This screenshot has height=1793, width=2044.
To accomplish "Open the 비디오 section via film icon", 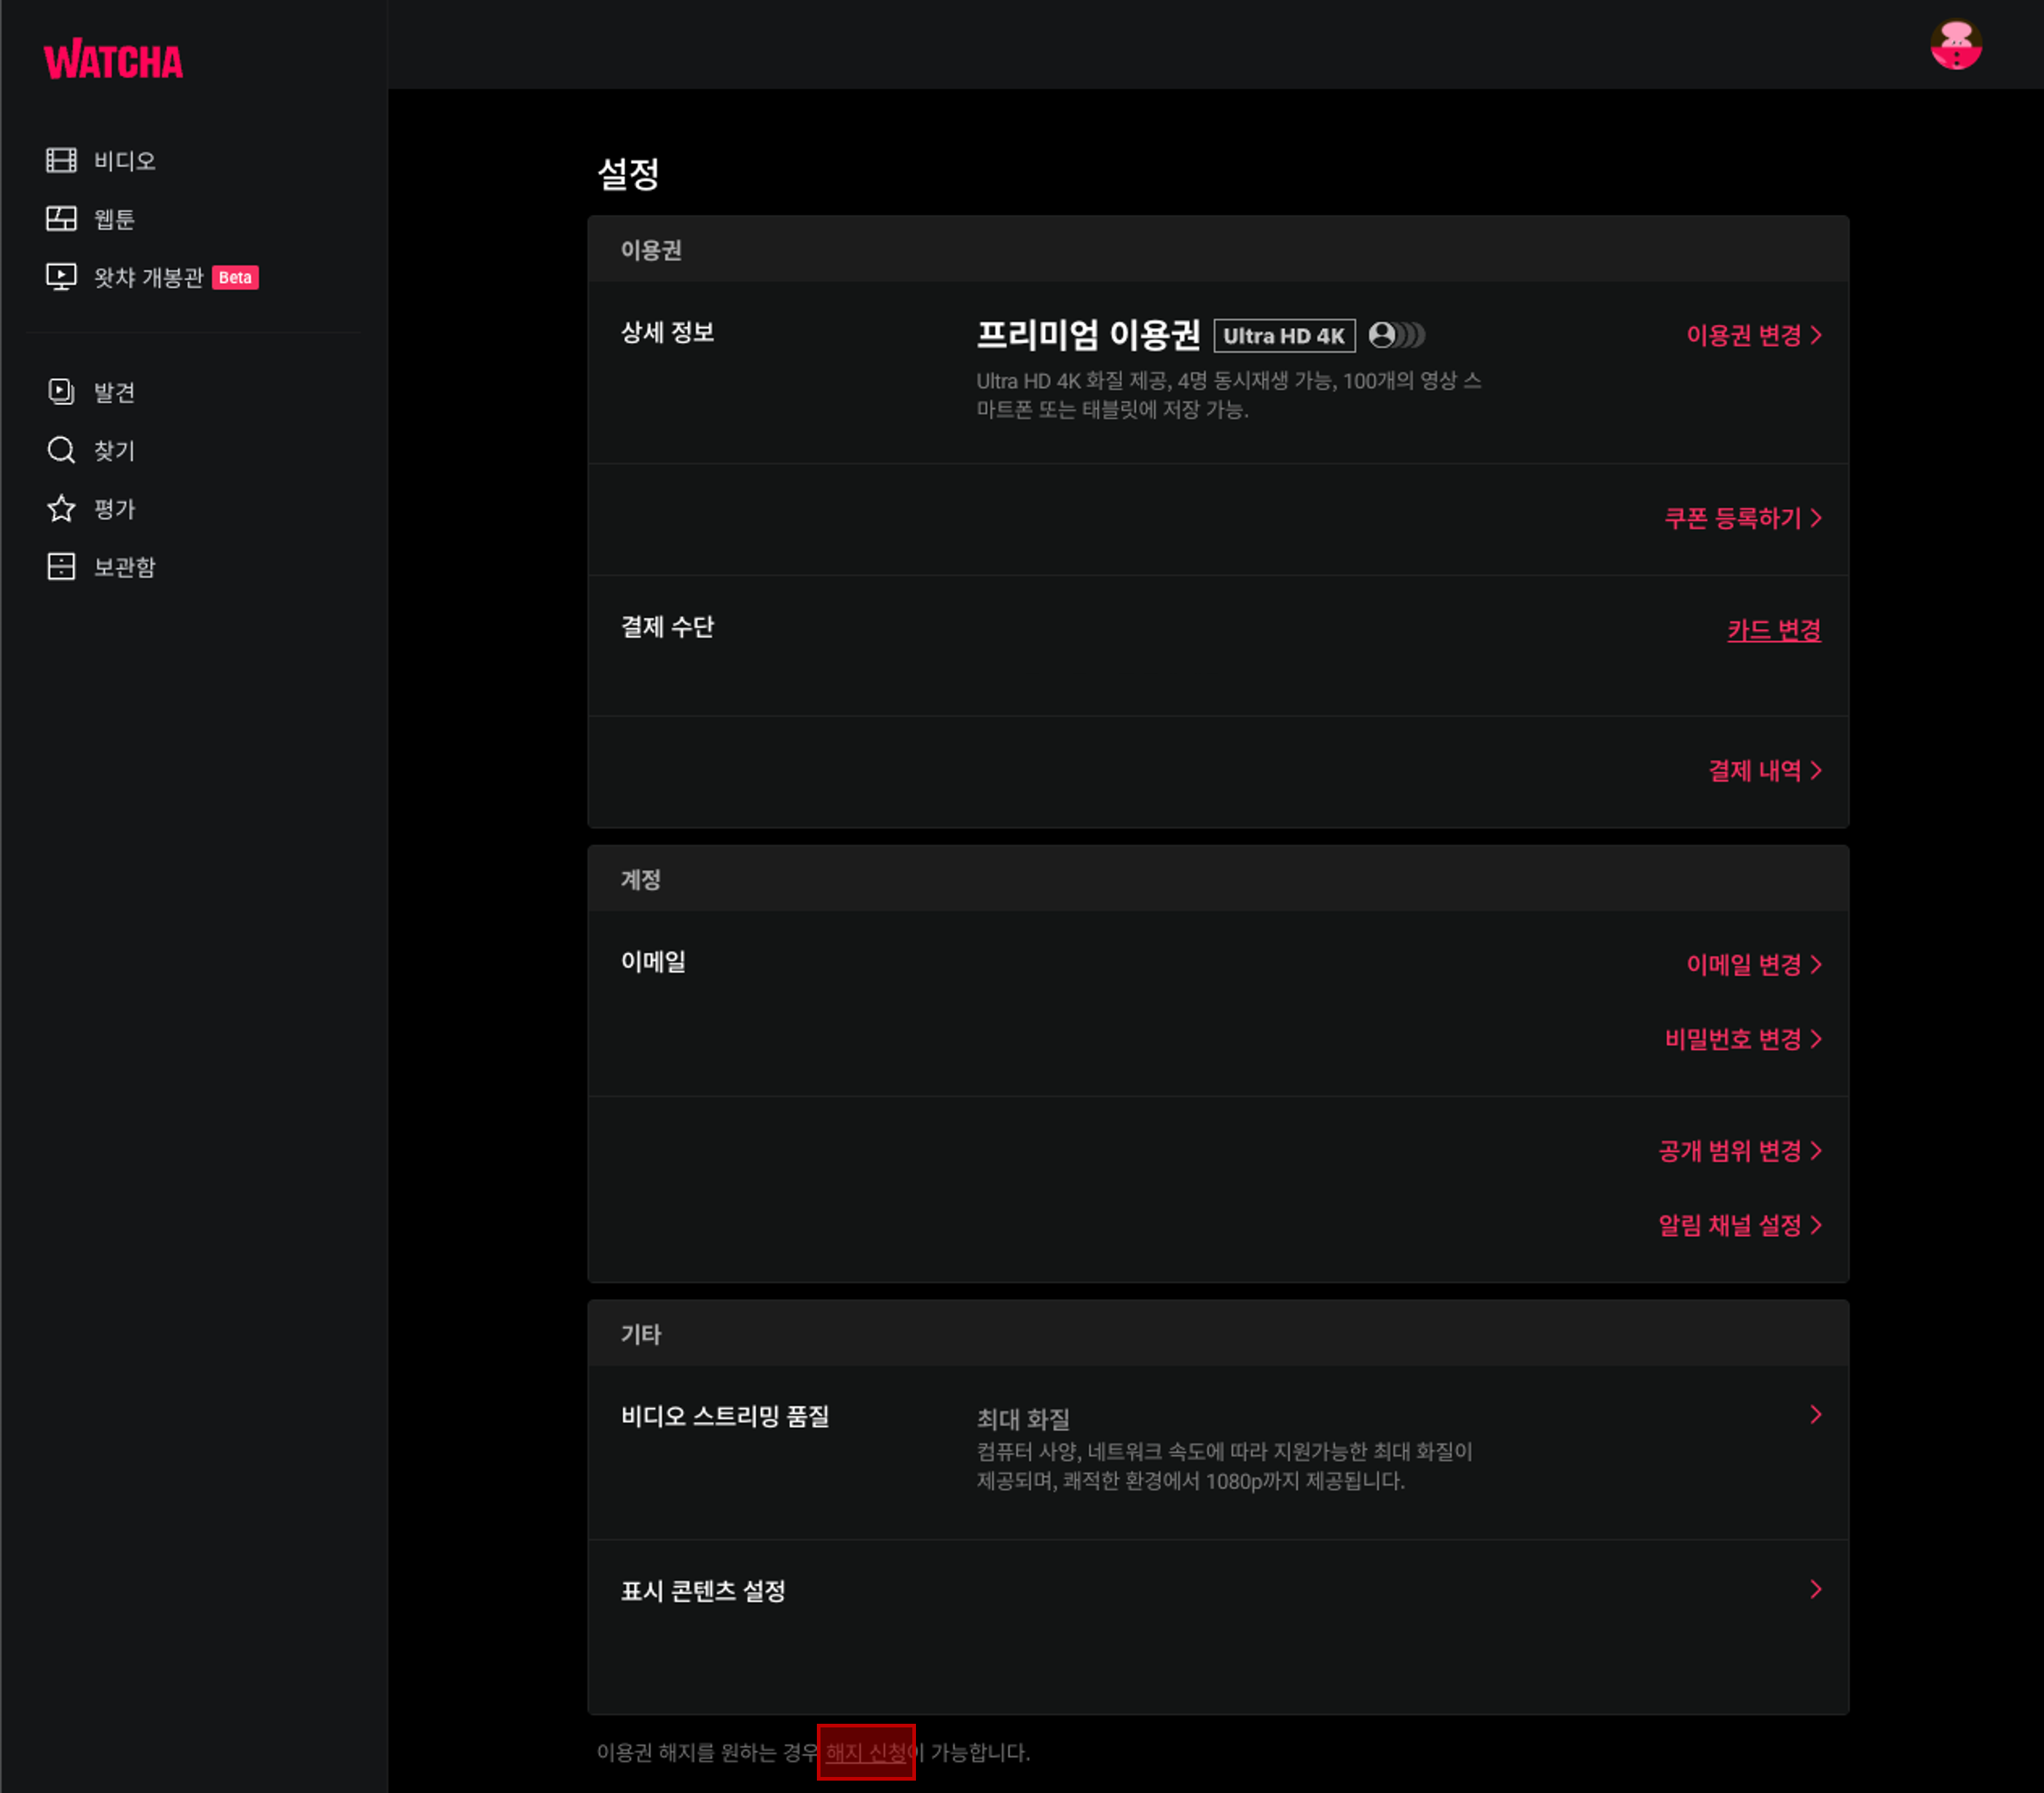I will [x=61, y=160].
